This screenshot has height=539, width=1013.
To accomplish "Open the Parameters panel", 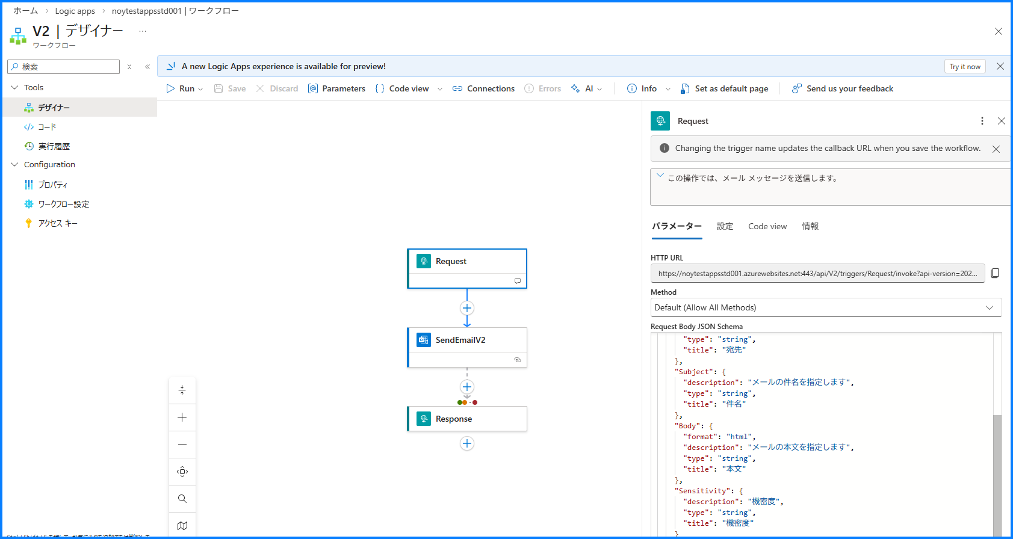I will point(336,88).
